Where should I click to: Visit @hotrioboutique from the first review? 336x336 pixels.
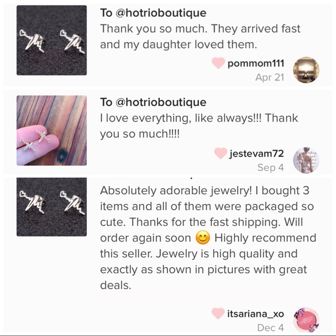[161, 13]
